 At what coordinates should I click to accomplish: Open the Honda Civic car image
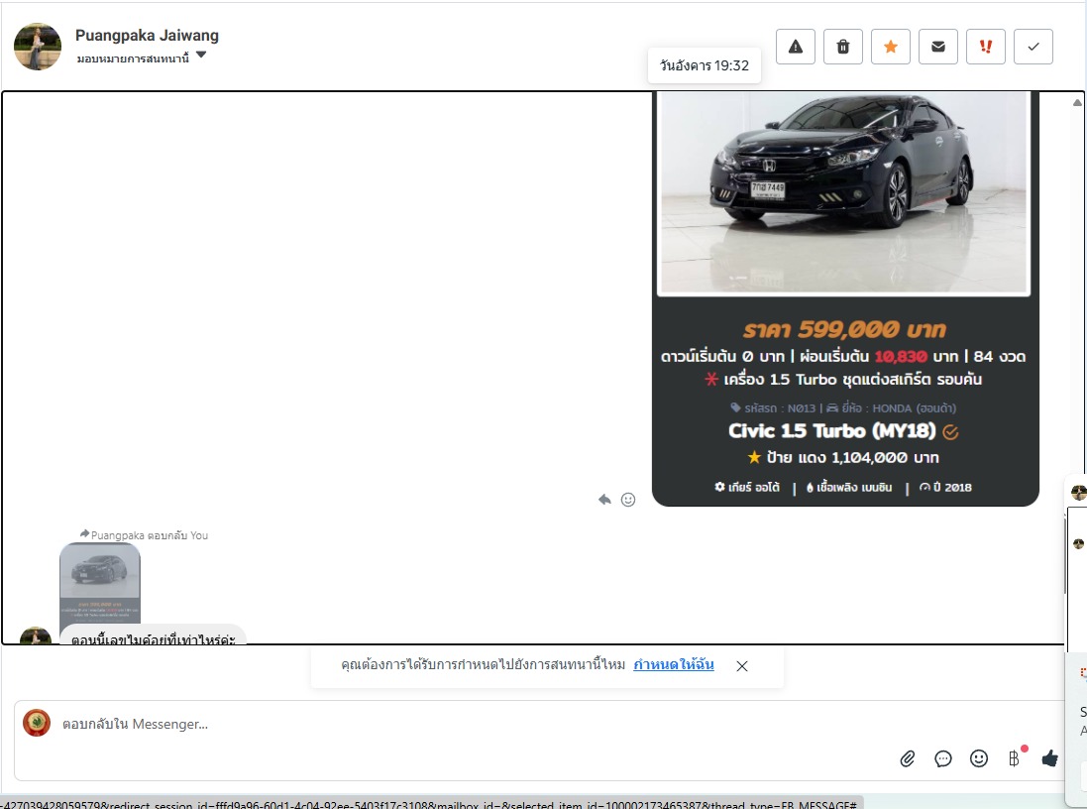coord(843,192)
